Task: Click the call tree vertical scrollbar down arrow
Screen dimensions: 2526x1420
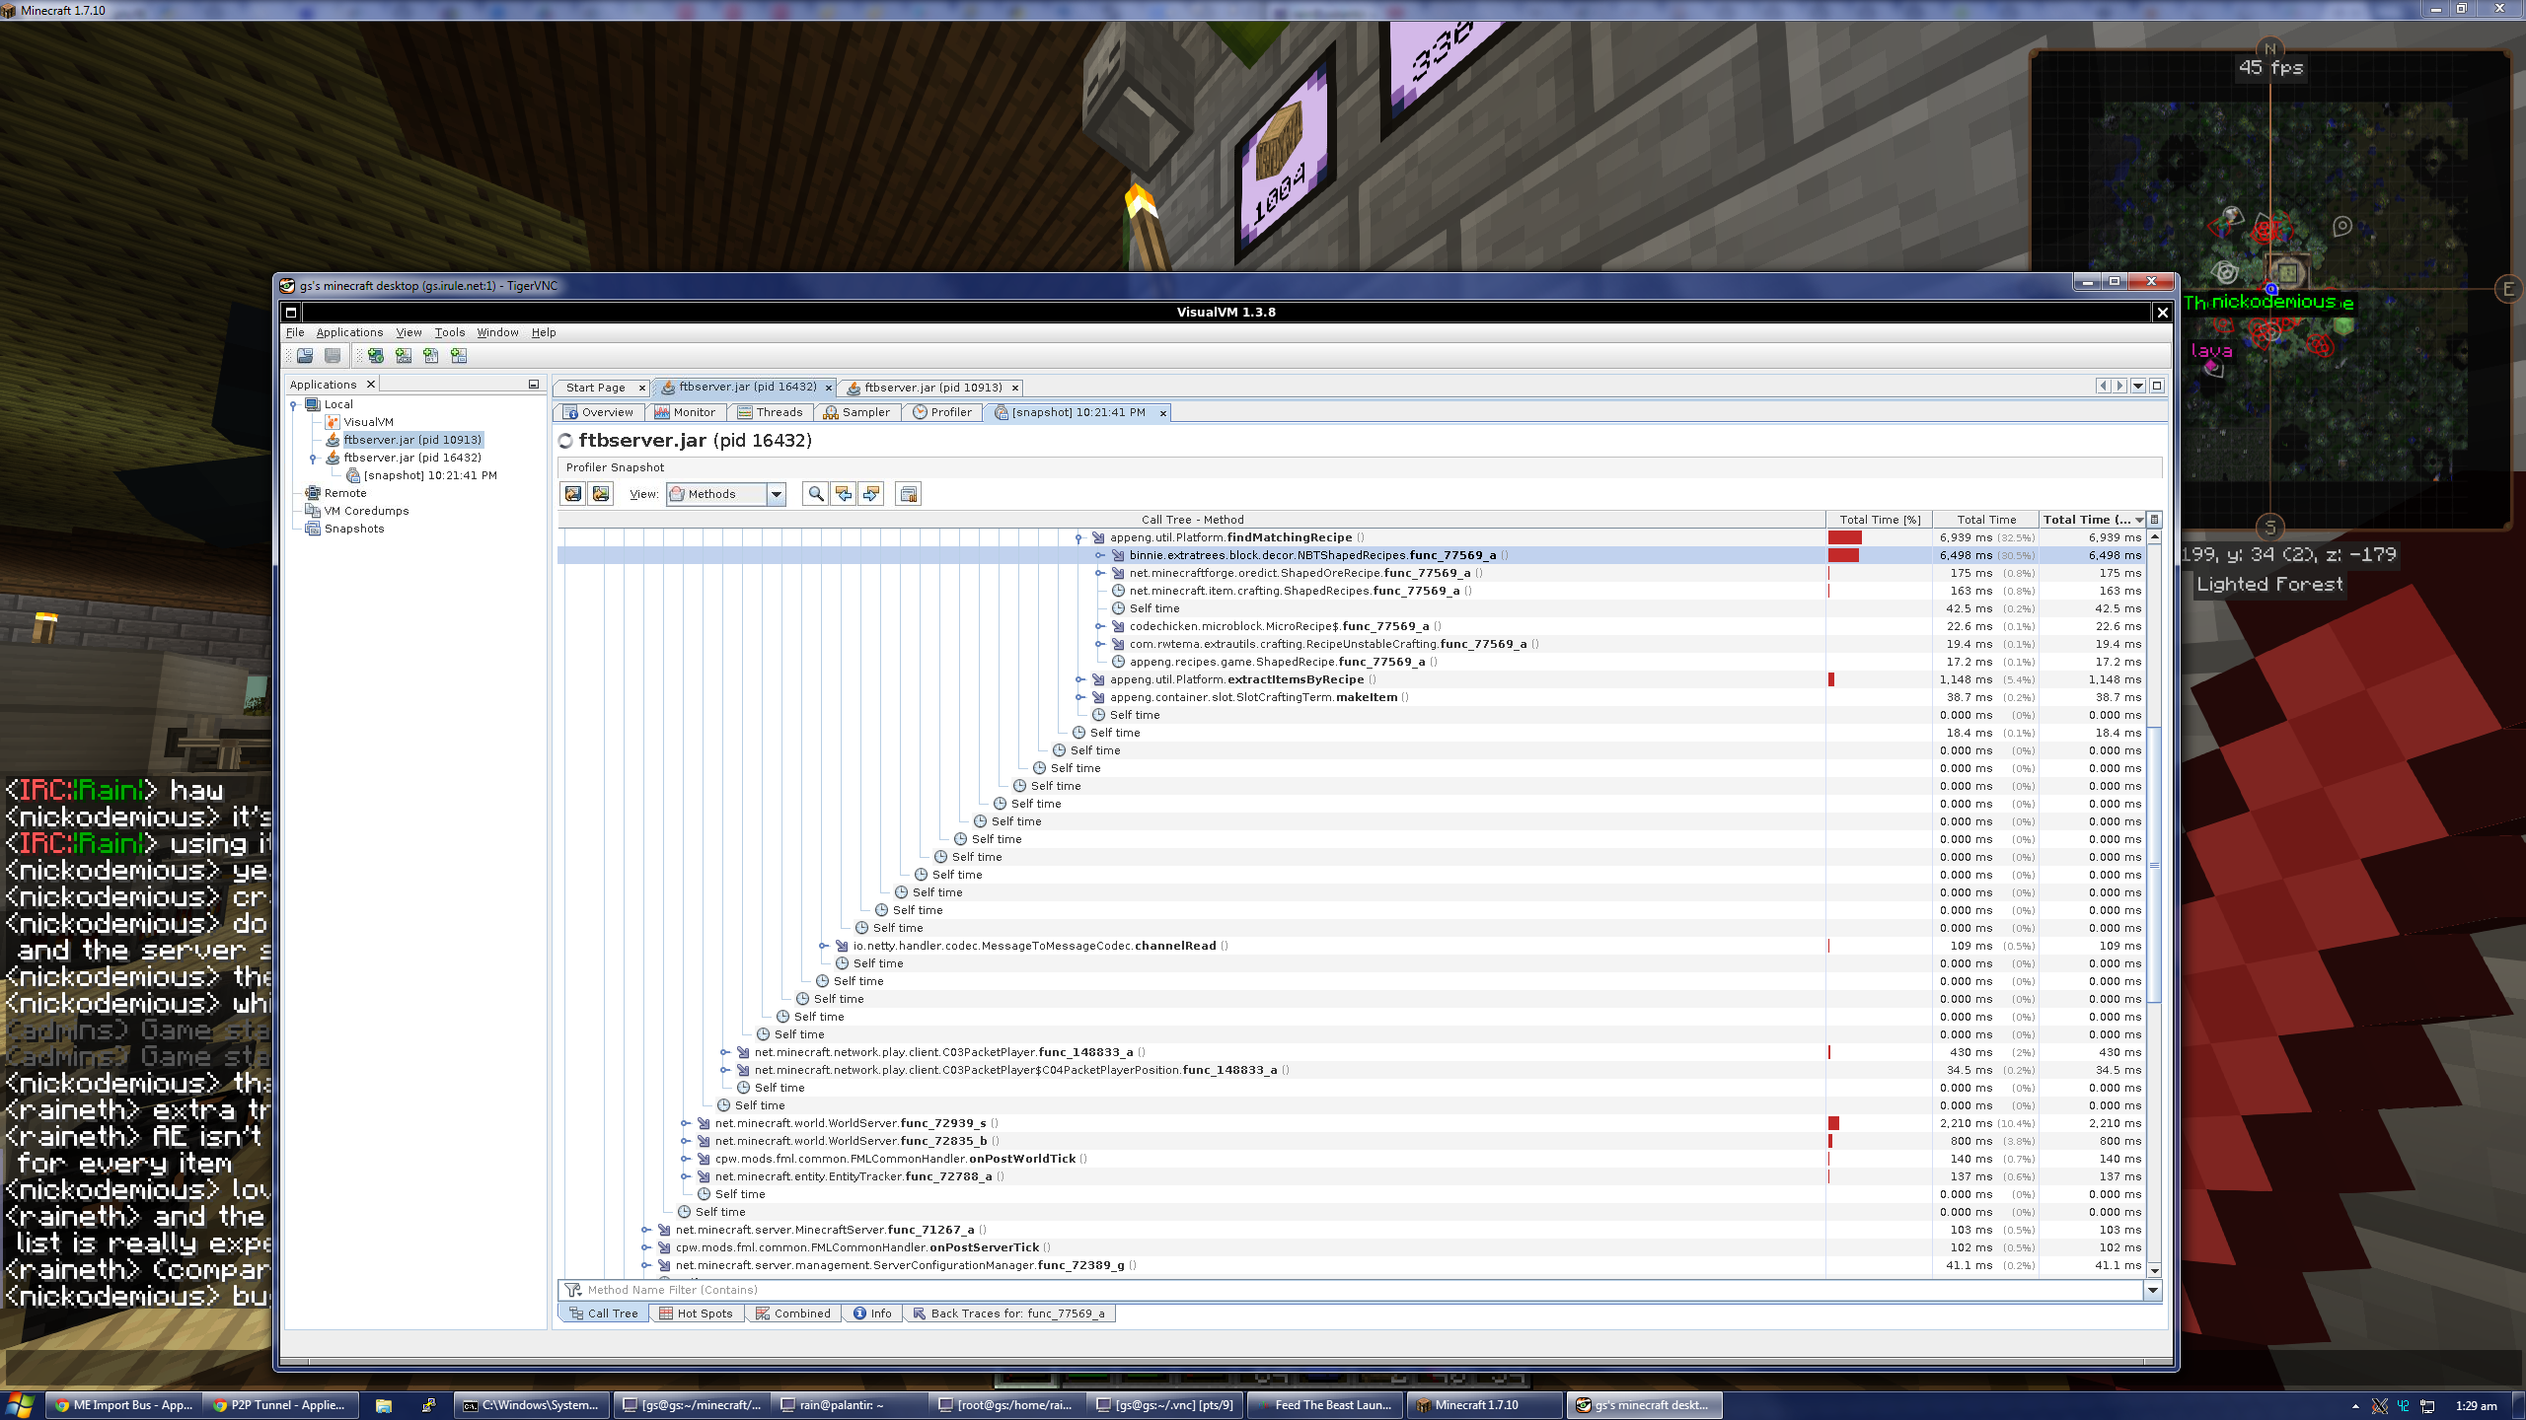Action: pyautogui.click(x=2155, y=1271)
